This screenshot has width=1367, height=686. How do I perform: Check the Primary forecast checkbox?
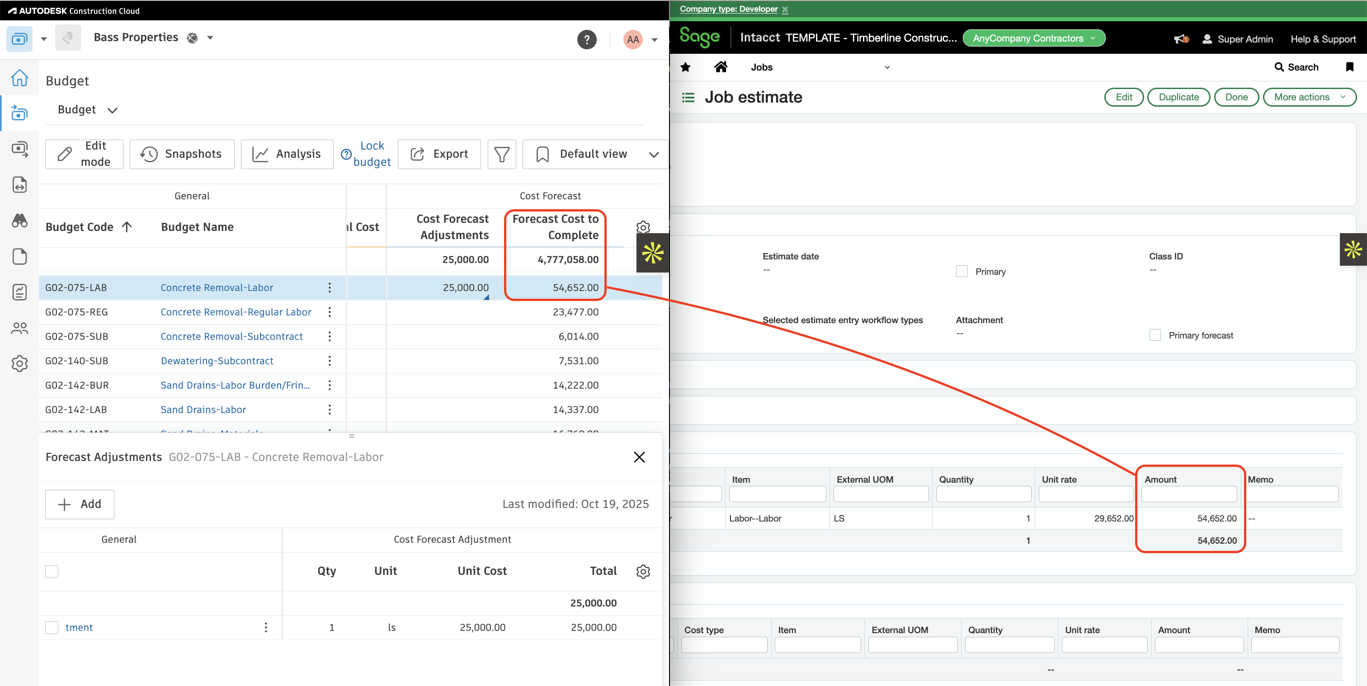click(1155, 335)
